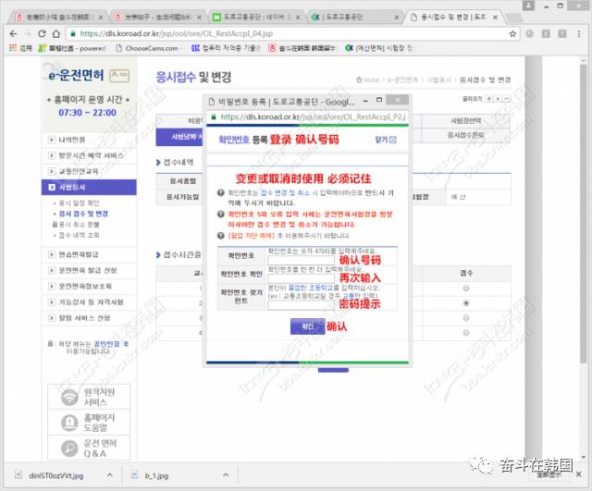Expand the 운전면허정보조회 sidebar arrow
The height and width of the screenshot is (491, 592).
[x=52, y=286]
